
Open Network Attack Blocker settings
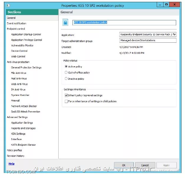24,106
